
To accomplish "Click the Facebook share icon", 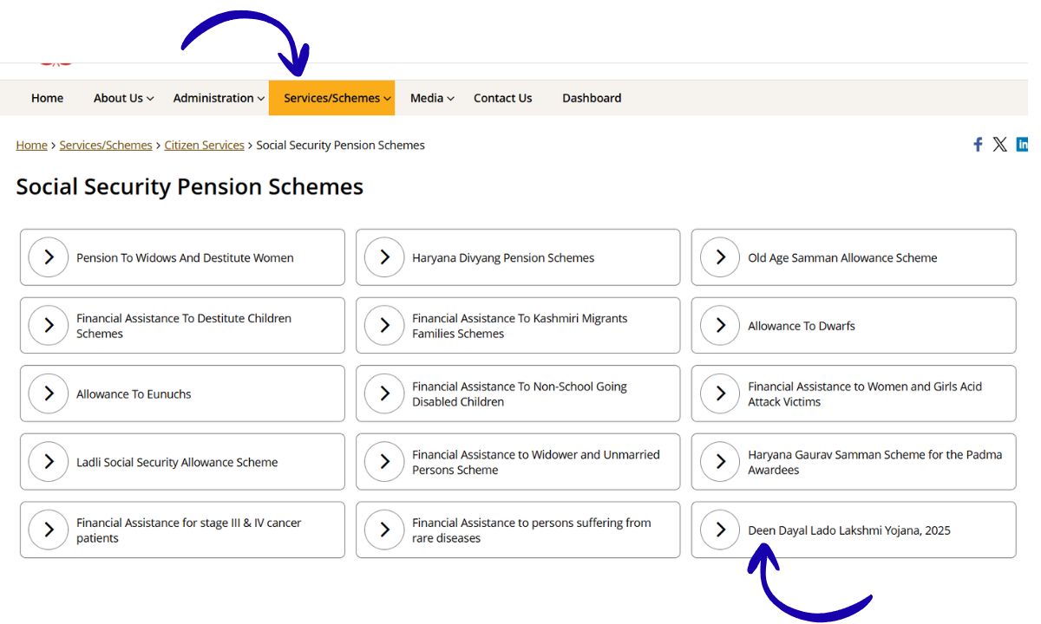I will pyautogui.click(x=978, y=145).
